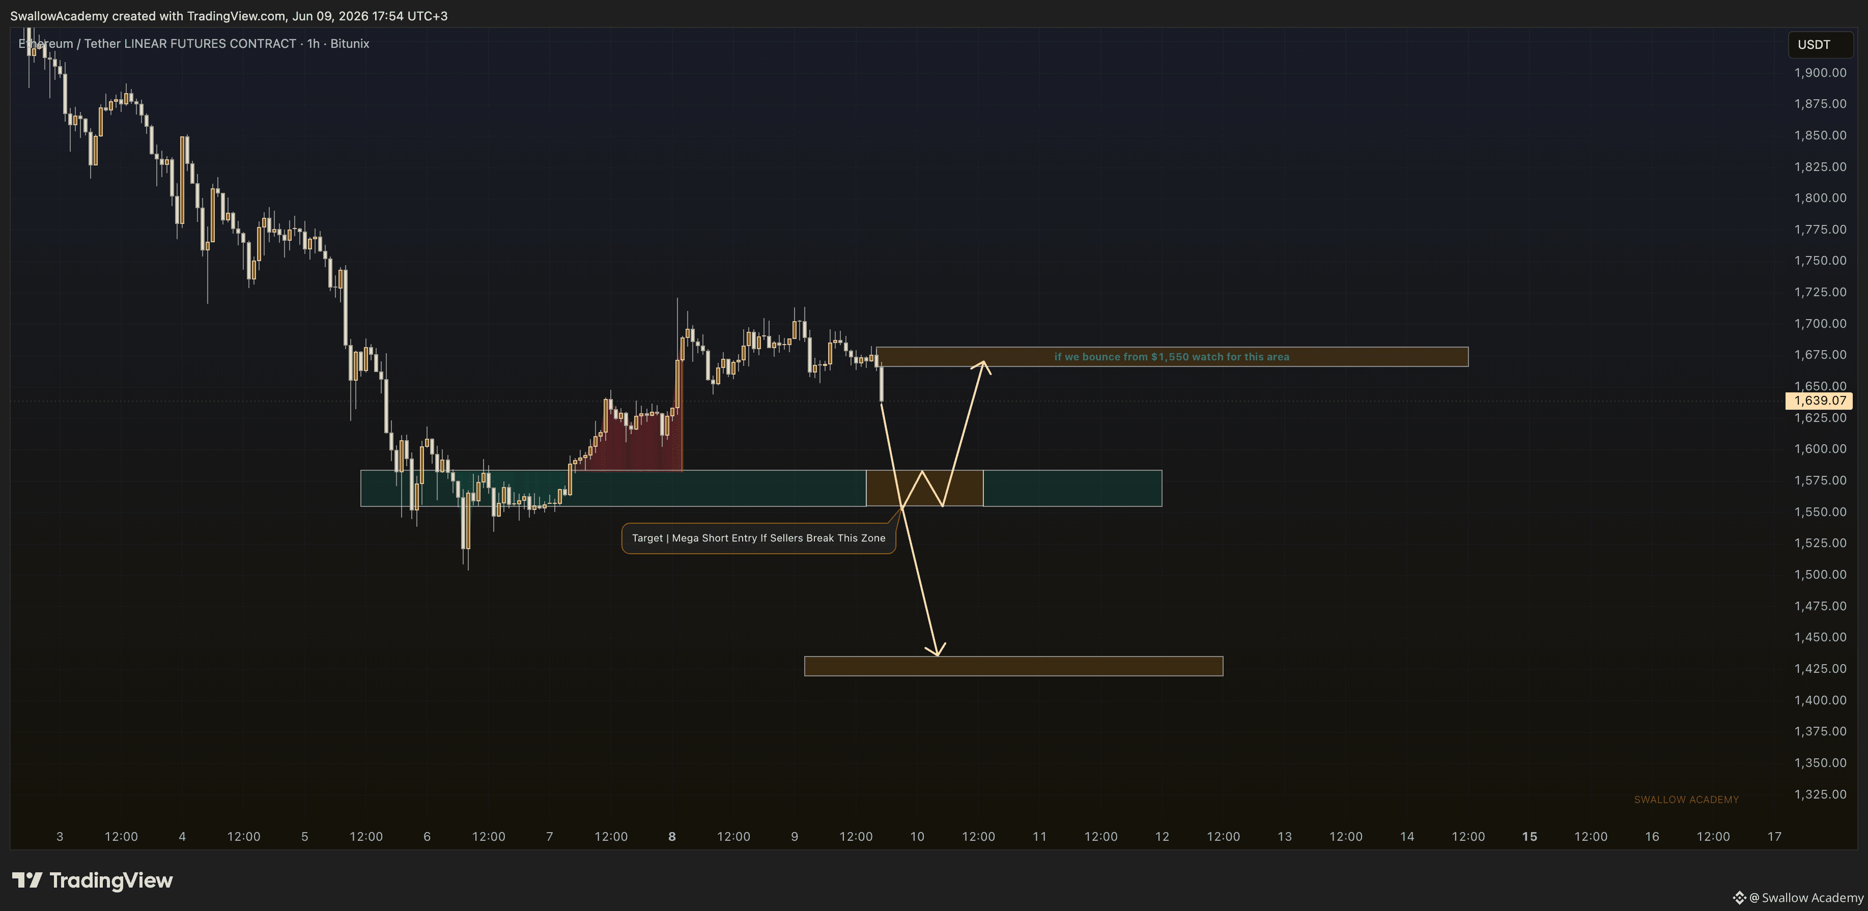Click date 11 on the time axis
1868x911 pixels.
1040,836
